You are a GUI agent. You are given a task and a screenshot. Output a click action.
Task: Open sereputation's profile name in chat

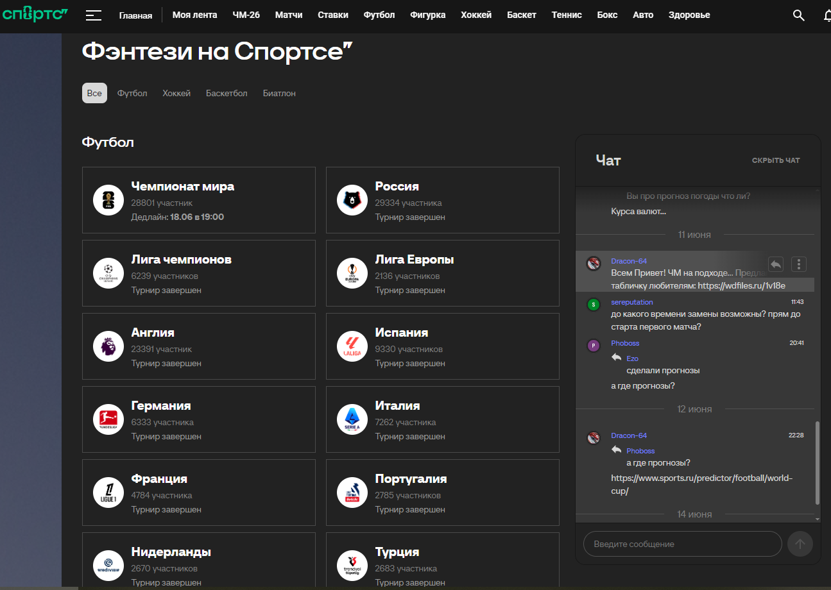(632, 302)
